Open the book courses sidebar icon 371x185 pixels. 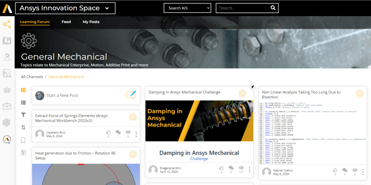pyautogui.click(x=7, y=41)
